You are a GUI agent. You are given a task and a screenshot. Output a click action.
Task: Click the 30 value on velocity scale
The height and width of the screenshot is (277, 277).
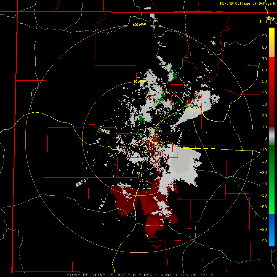coord(264,104)
